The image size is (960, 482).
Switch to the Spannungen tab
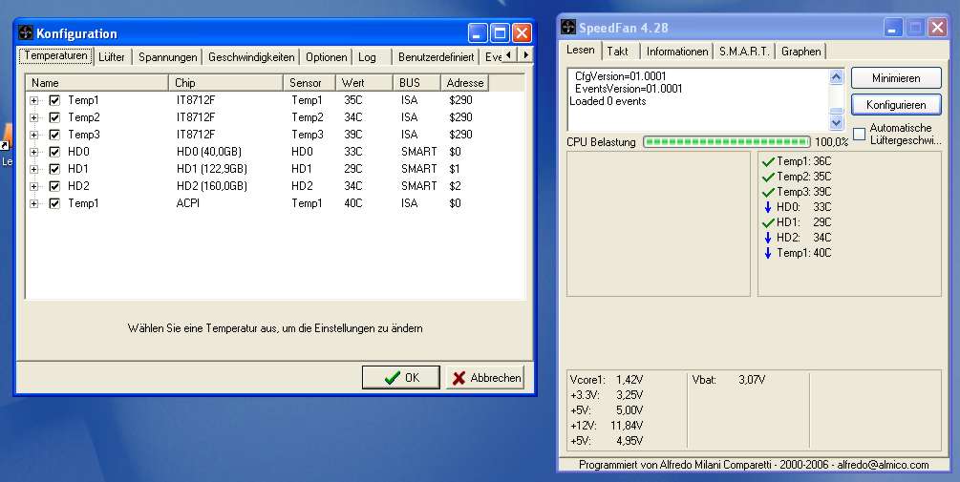168,57
